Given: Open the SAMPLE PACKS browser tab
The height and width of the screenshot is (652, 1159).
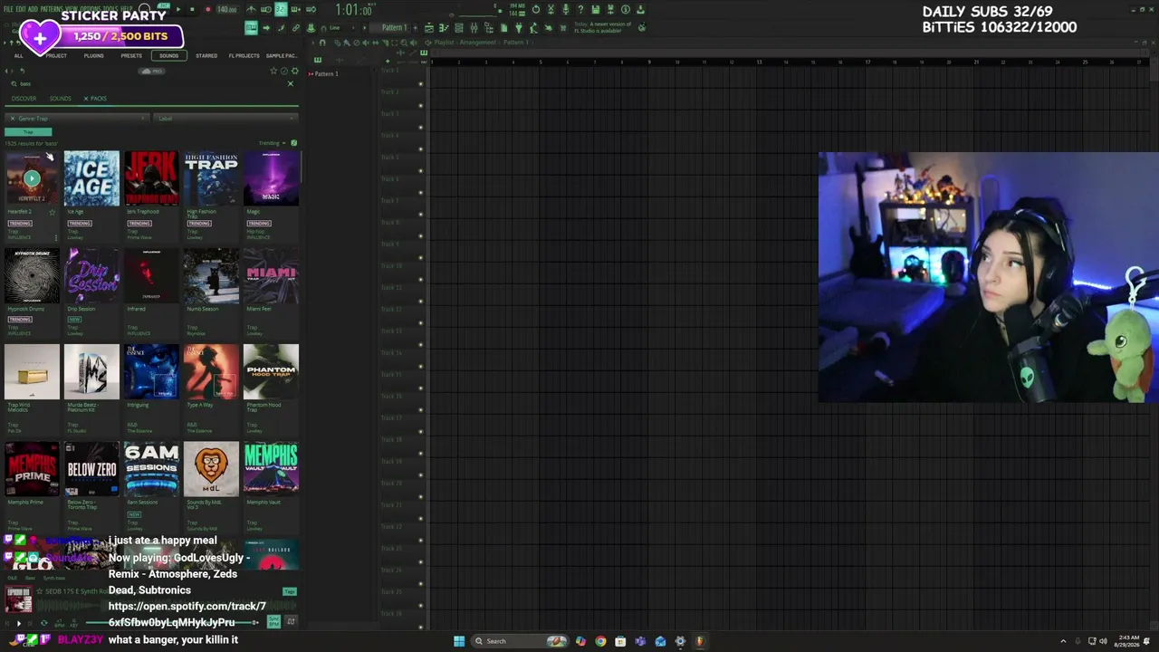Looking at the screenshot, I should coord(281,56).
